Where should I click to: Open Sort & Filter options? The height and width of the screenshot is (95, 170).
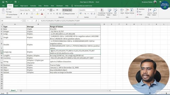(x=149, y=12)
